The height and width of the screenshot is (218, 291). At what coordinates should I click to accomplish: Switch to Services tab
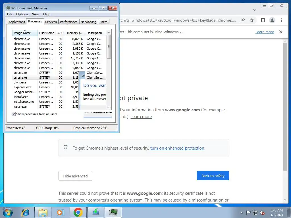tap(51, 22)
